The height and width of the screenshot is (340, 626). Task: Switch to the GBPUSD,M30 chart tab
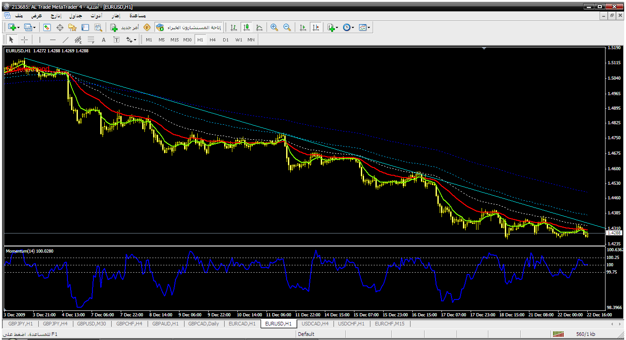pos(92,324)
